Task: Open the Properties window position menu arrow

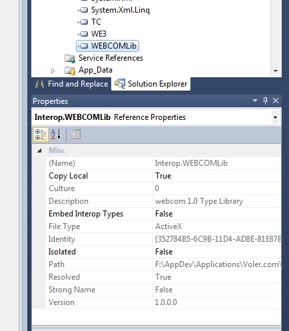Action: [255, 101]
